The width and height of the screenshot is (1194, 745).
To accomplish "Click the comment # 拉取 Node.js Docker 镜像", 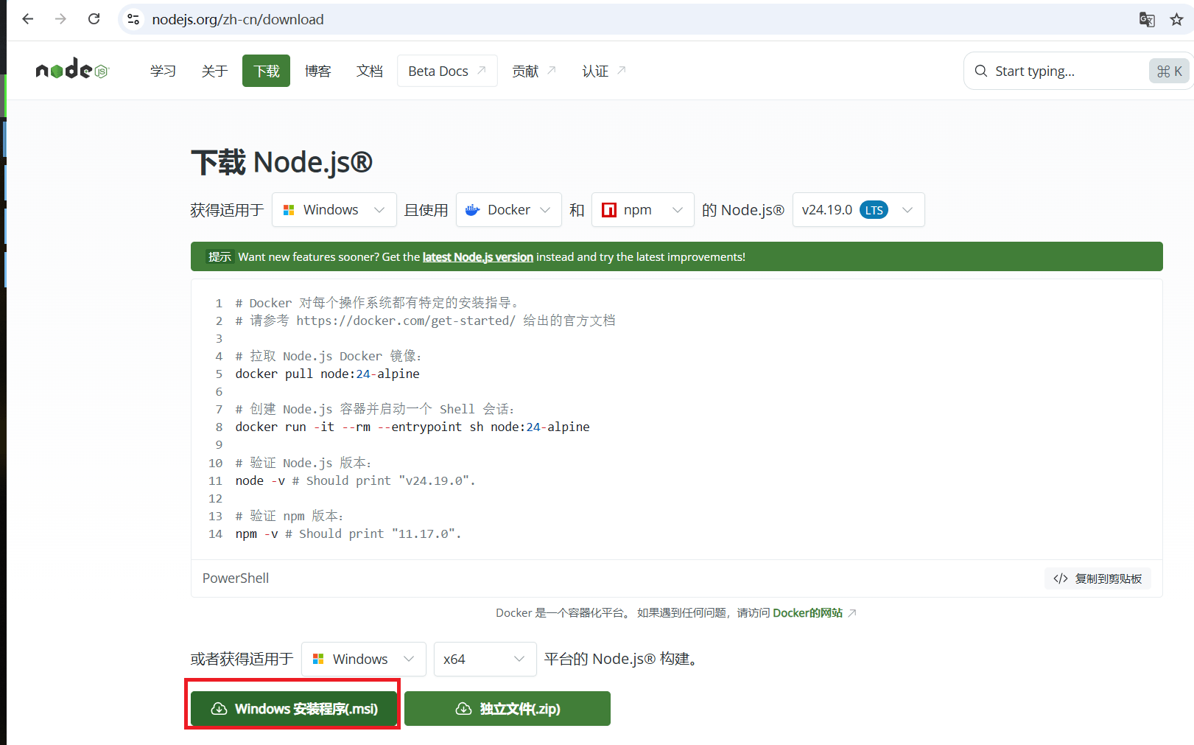I will coord(329,356).
